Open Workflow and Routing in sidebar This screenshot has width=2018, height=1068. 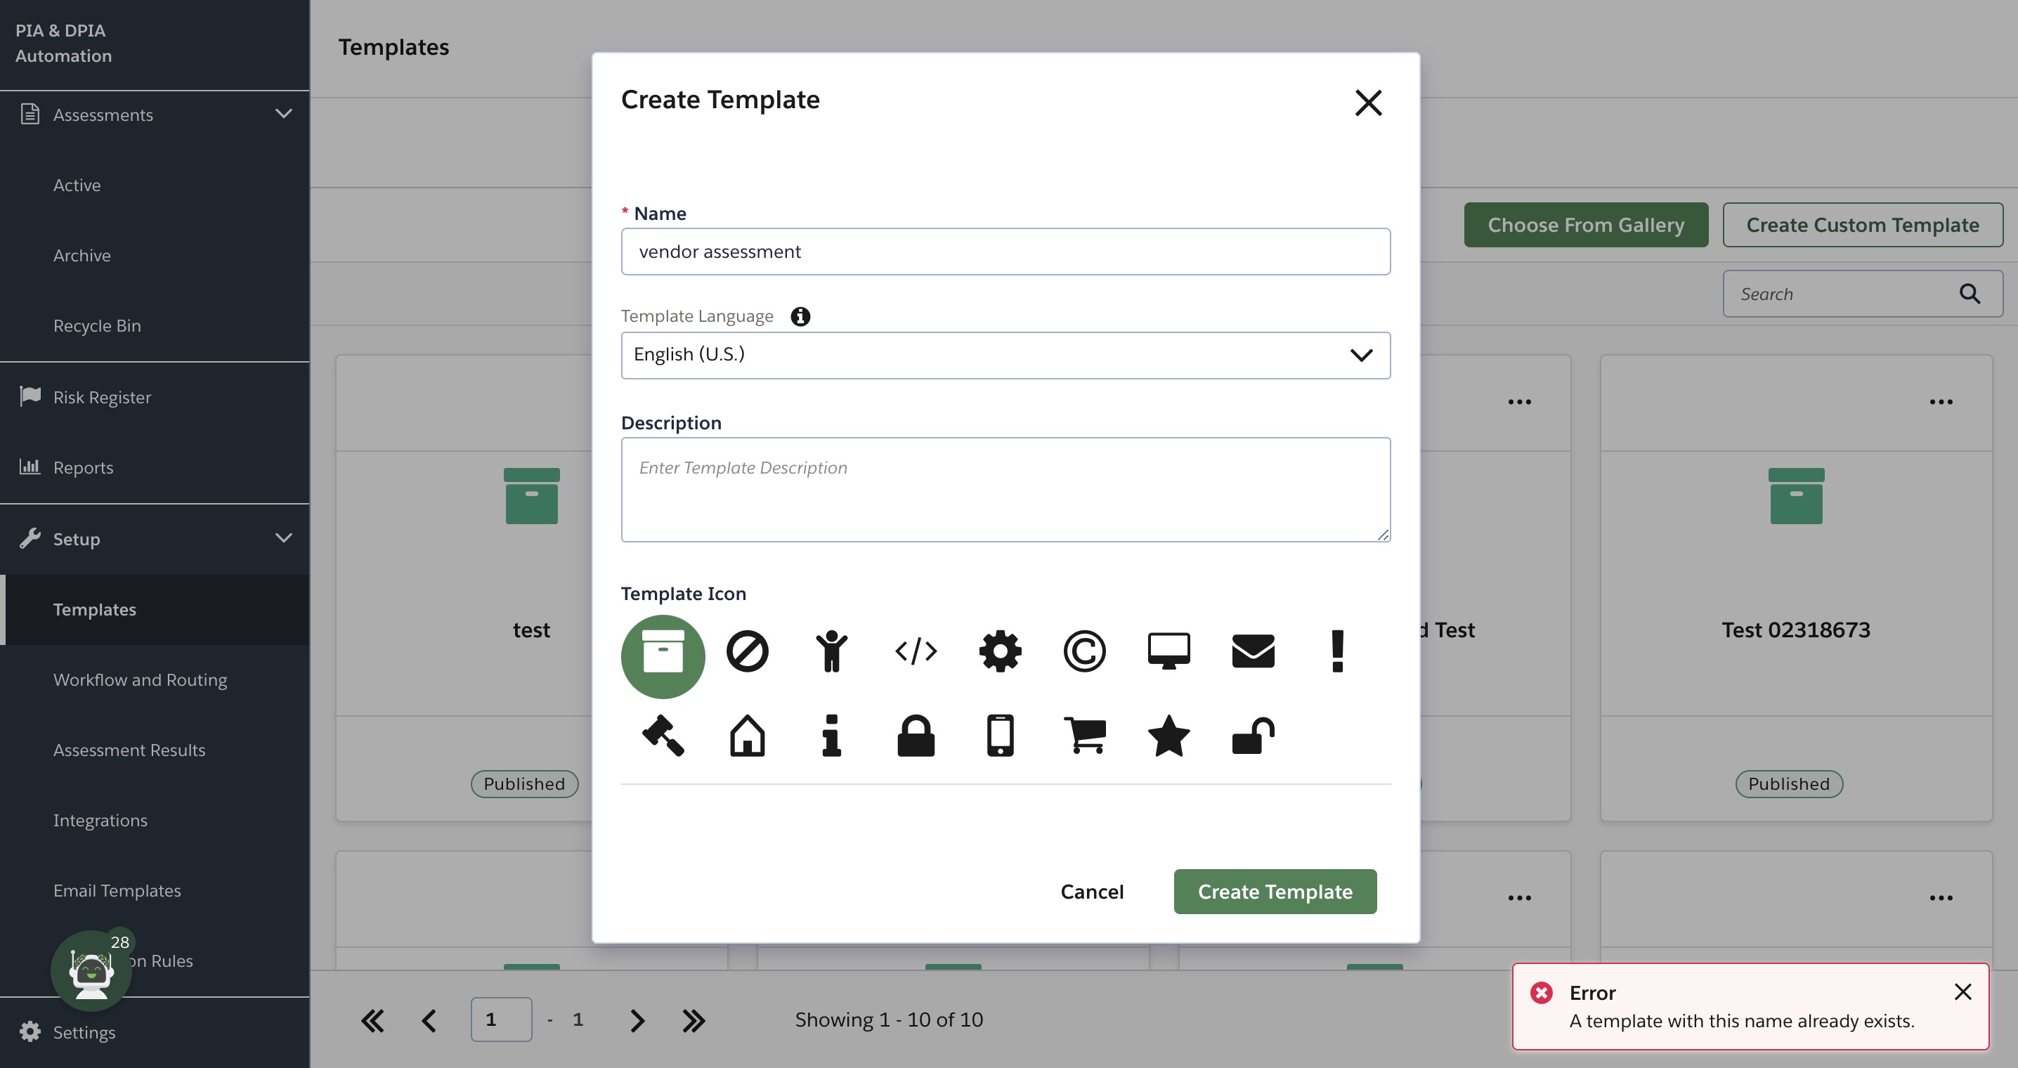point(139,679)
